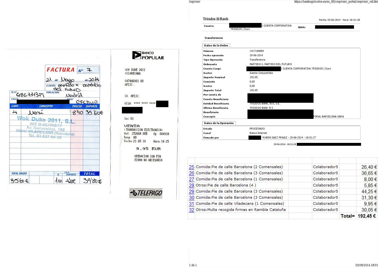Select the Ordenante value PARTIDO X, PARTIDO DEL FUTURO

[x=271, y=64]
